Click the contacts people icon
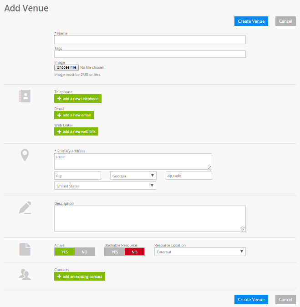Image resolution: width=300 pixels, height=307 pixels. tap(25, 274)
